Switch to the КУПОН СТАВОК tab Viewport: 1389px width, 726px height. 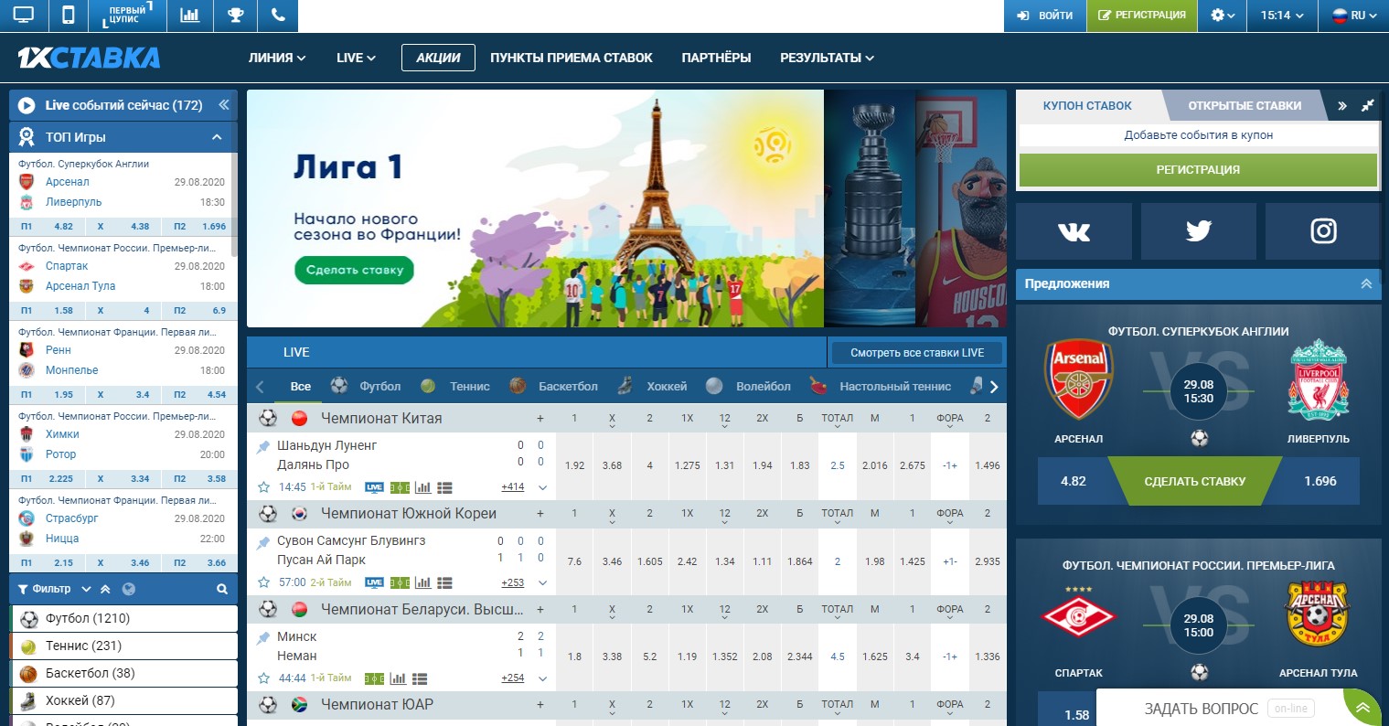pos(1087,106)
